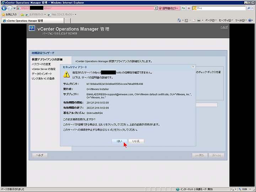256x192 pixels.
Task: Click the partially hidden input field behind dialog
Action: click(207, 105)
